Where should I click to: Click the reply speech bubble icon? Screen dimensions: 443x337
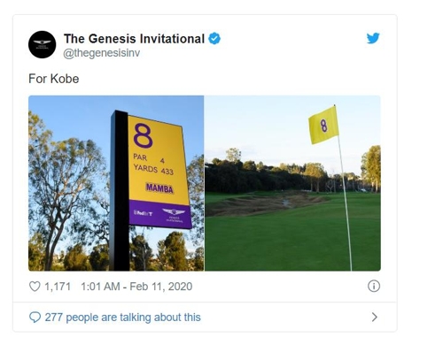tap(35, 318)
